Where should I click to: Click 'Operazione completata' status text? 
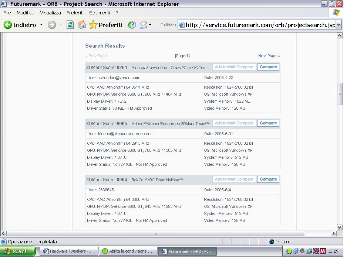32,241
